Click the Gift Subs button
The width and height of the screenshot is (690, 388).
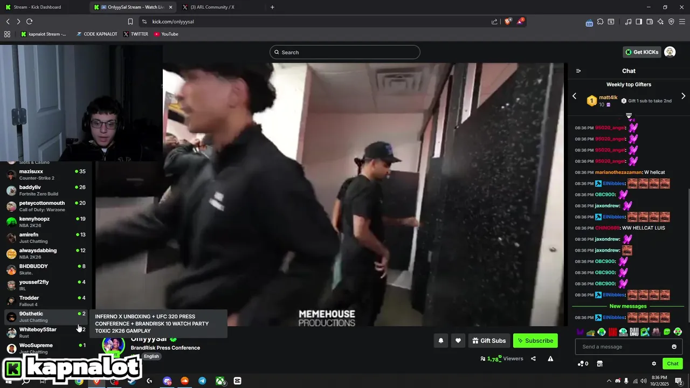pos(489,341)
